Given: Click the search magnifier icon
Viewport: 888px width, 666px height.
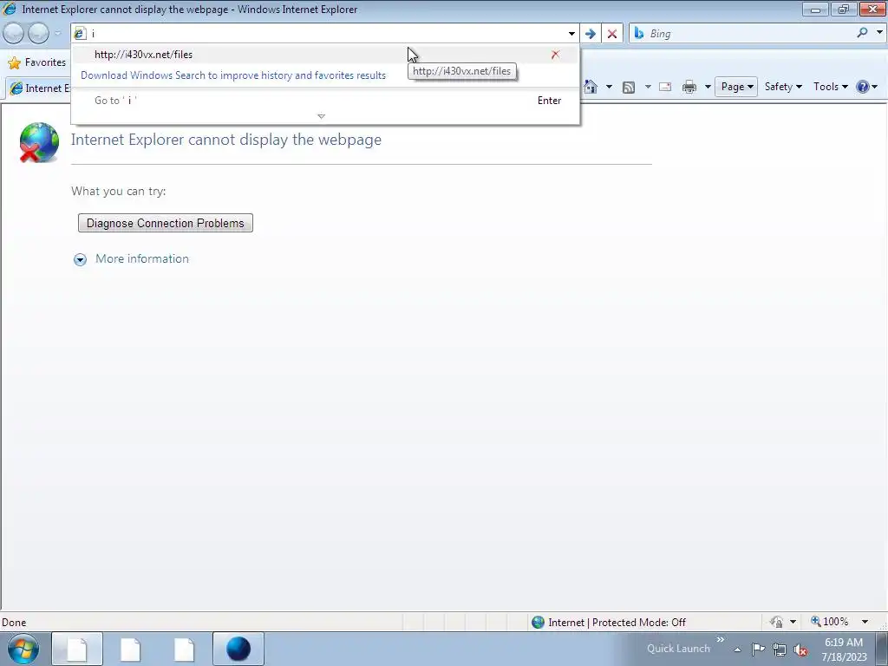Looking at the screenshot, I should [x=862, y=33].
